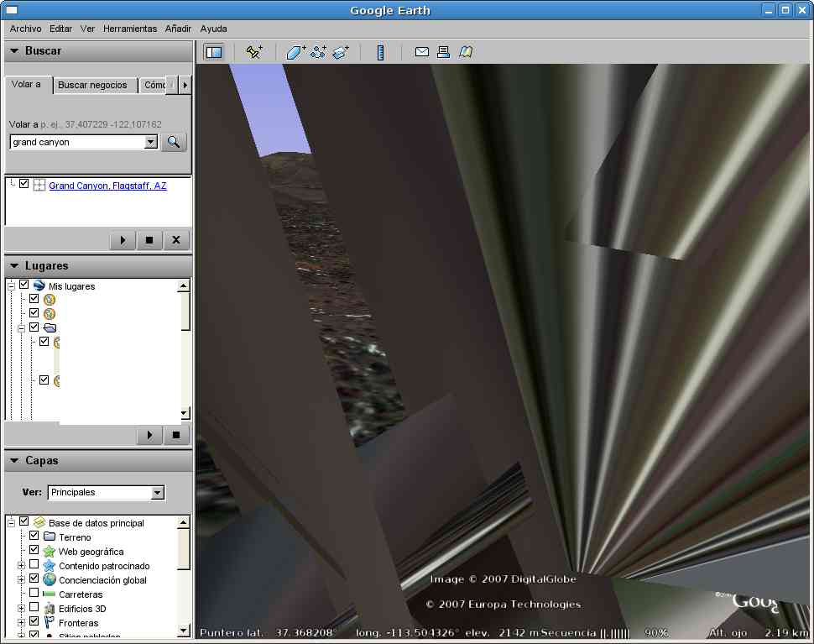Open the Herramientas menu
Image resolution: width=814 pixels, height=644 pixels.
pos(130,29)
